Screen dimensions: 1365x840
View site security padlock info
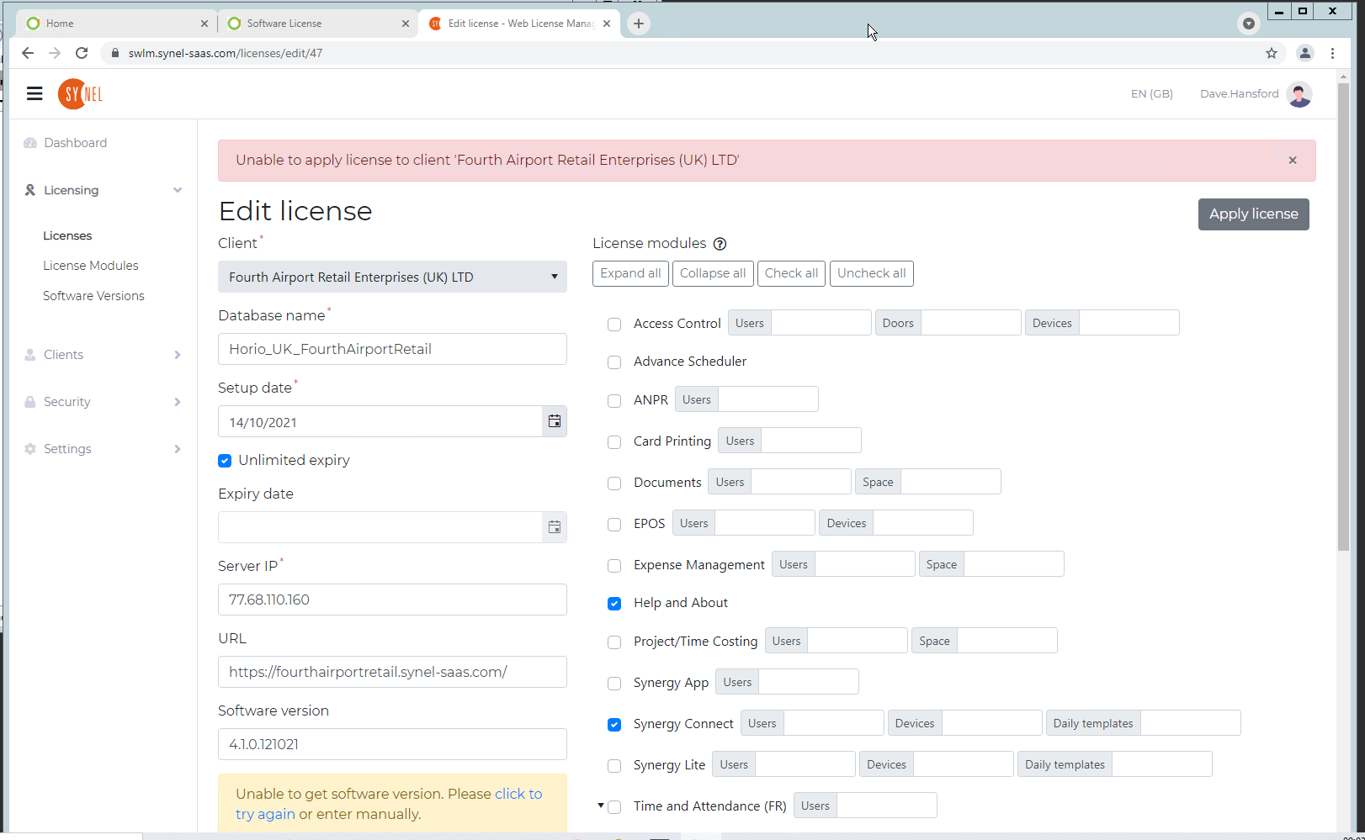pos(115,53)
